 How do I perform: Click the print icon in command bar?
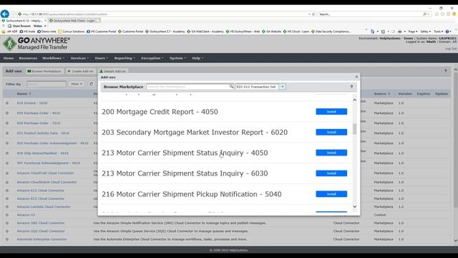[x=400, y=32]
